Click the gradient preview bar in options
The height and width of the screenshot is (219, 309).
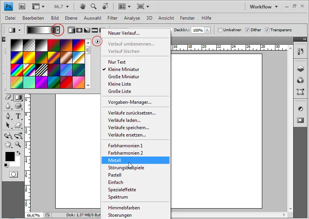41,30
